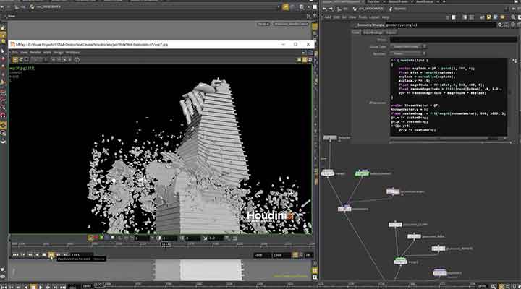The width and height of the screenshot is (521, 289).
Task: Open the File menu in MPlay
Action: click(14, 53)
